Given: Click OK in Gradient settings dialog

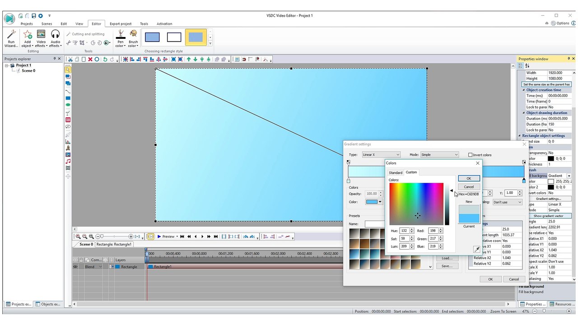Looking at the screenshot, I should click(490, 279).
